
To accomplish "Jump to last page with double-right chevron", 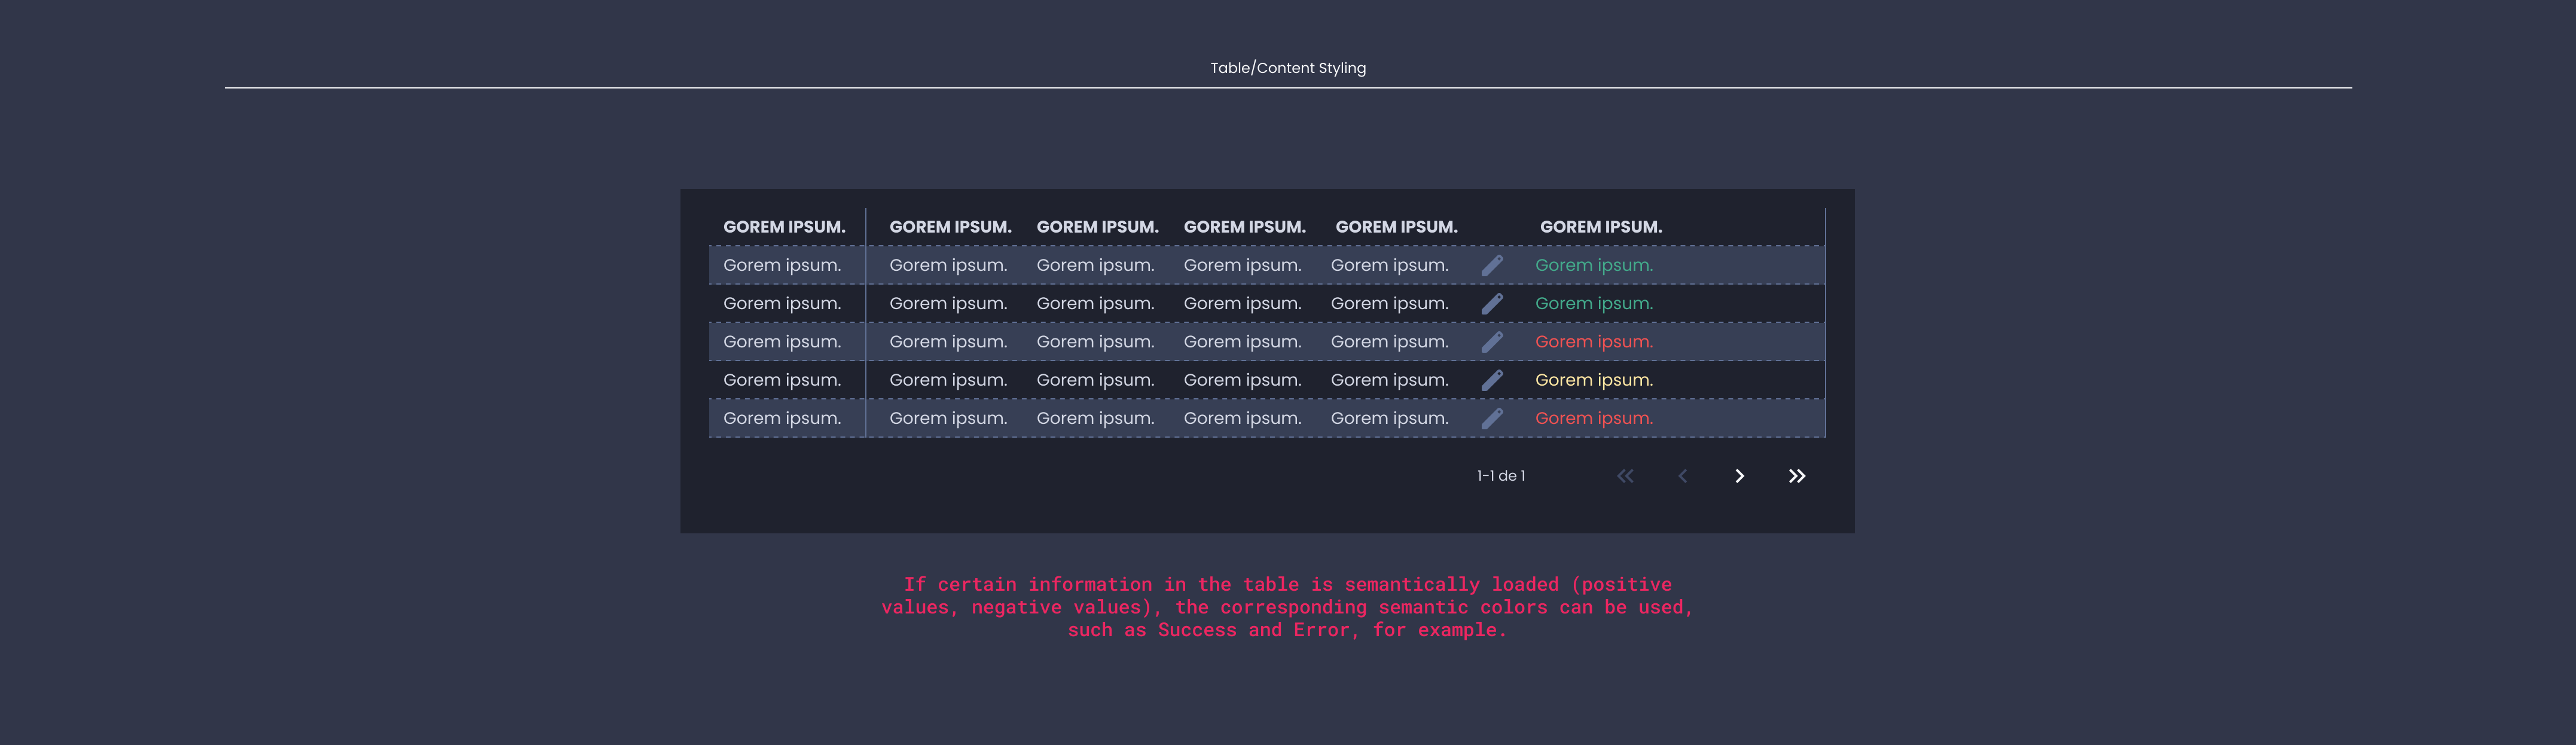I will click(1797, 476).
